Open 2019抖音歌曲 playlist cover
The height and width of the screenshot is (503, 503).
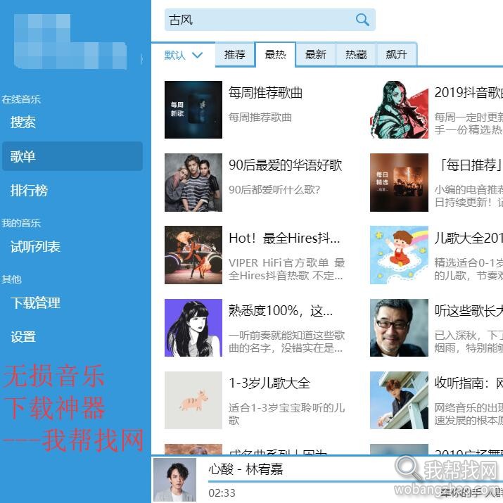(399, 110)
